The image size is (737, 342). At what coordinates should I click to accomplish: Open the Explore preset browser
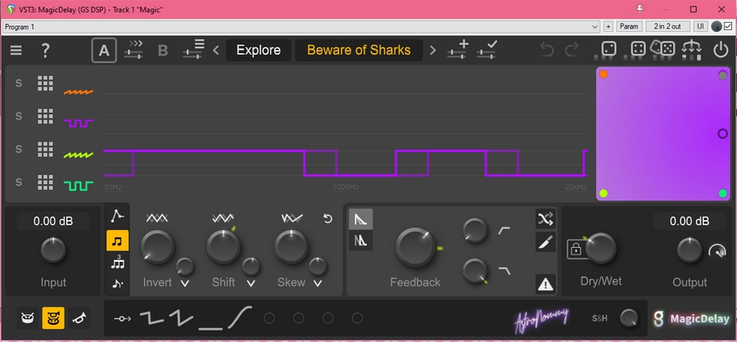[258, 50]
